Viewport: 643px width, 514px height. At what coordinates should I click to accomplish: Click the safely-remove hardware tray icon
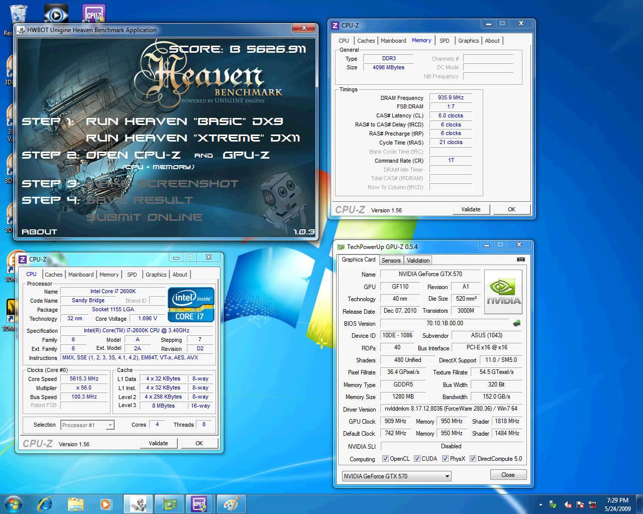553,504
